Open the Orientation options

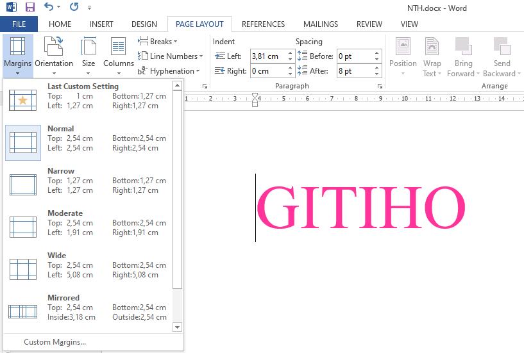[x=54, y=56]
